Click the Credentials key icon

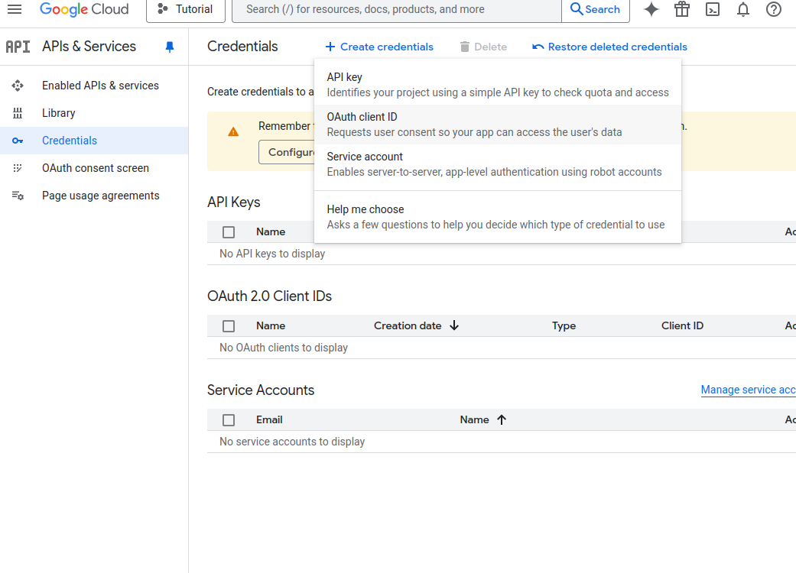[x=18, y=141]
